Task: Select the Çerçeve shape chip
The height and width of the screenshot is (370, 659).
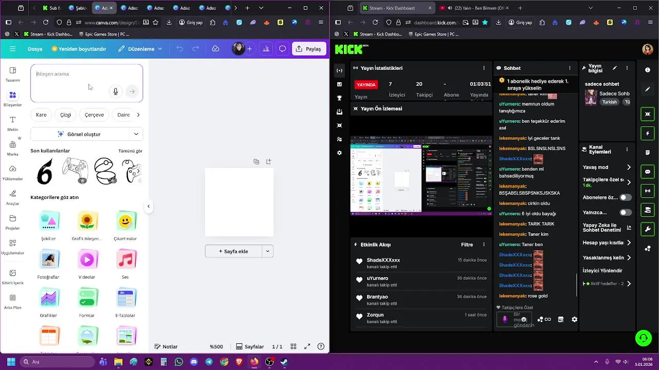Action: (x=94, y=115)
